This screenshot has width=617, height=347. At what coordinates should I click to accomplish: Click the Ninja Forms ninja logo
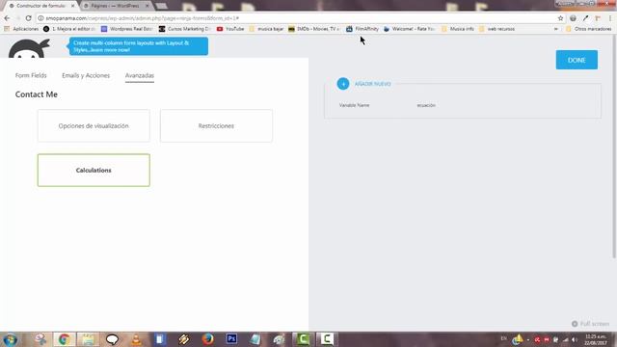pos(29,49)
